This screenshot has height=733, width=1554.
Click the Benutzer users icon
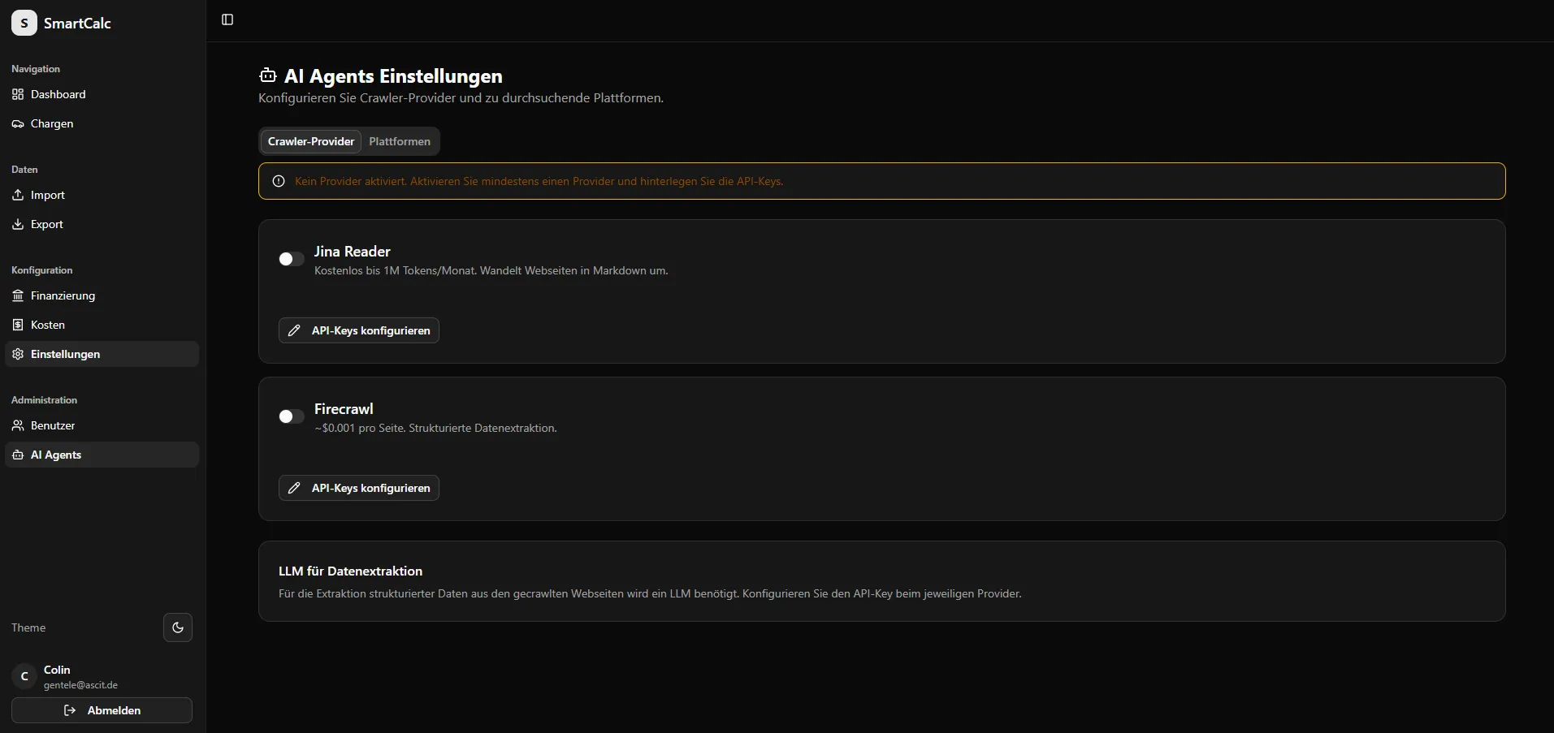18,425
